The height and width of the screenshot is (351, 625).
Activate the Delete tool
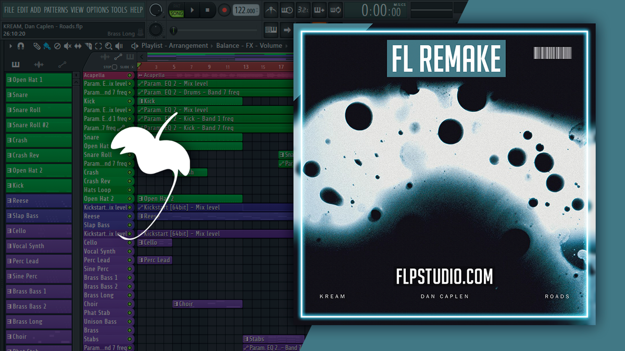(56, 46)
